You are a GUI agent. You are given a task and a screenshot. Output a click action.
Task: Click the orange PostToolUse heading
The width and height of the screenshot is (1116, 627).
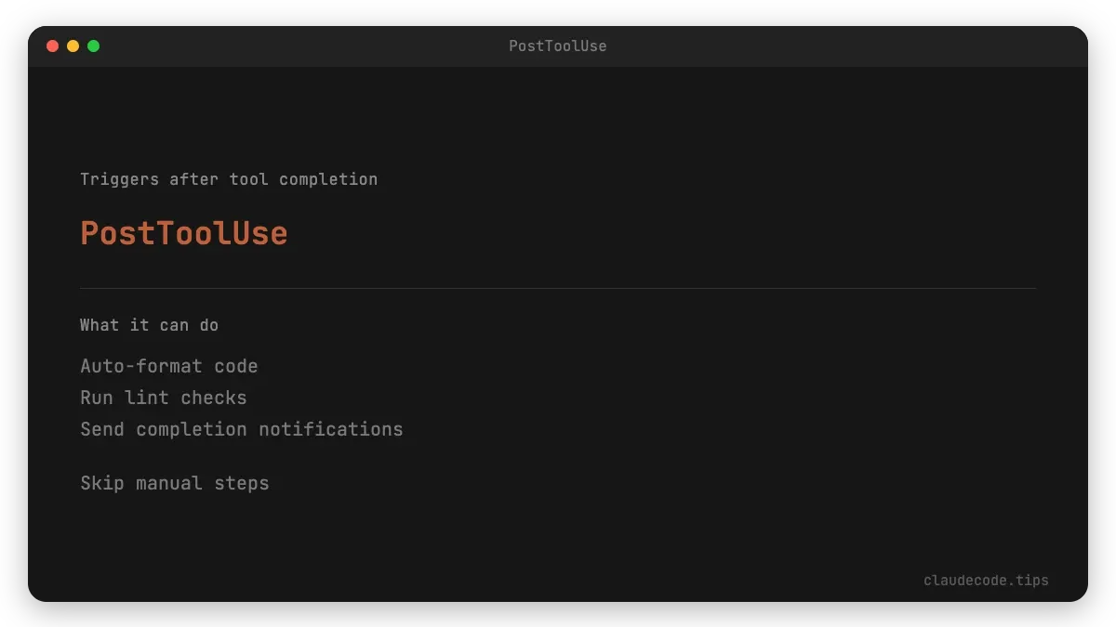184,233
